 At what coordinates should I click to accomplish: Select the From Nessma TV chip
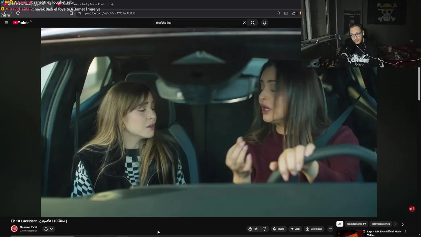point(356,224)
